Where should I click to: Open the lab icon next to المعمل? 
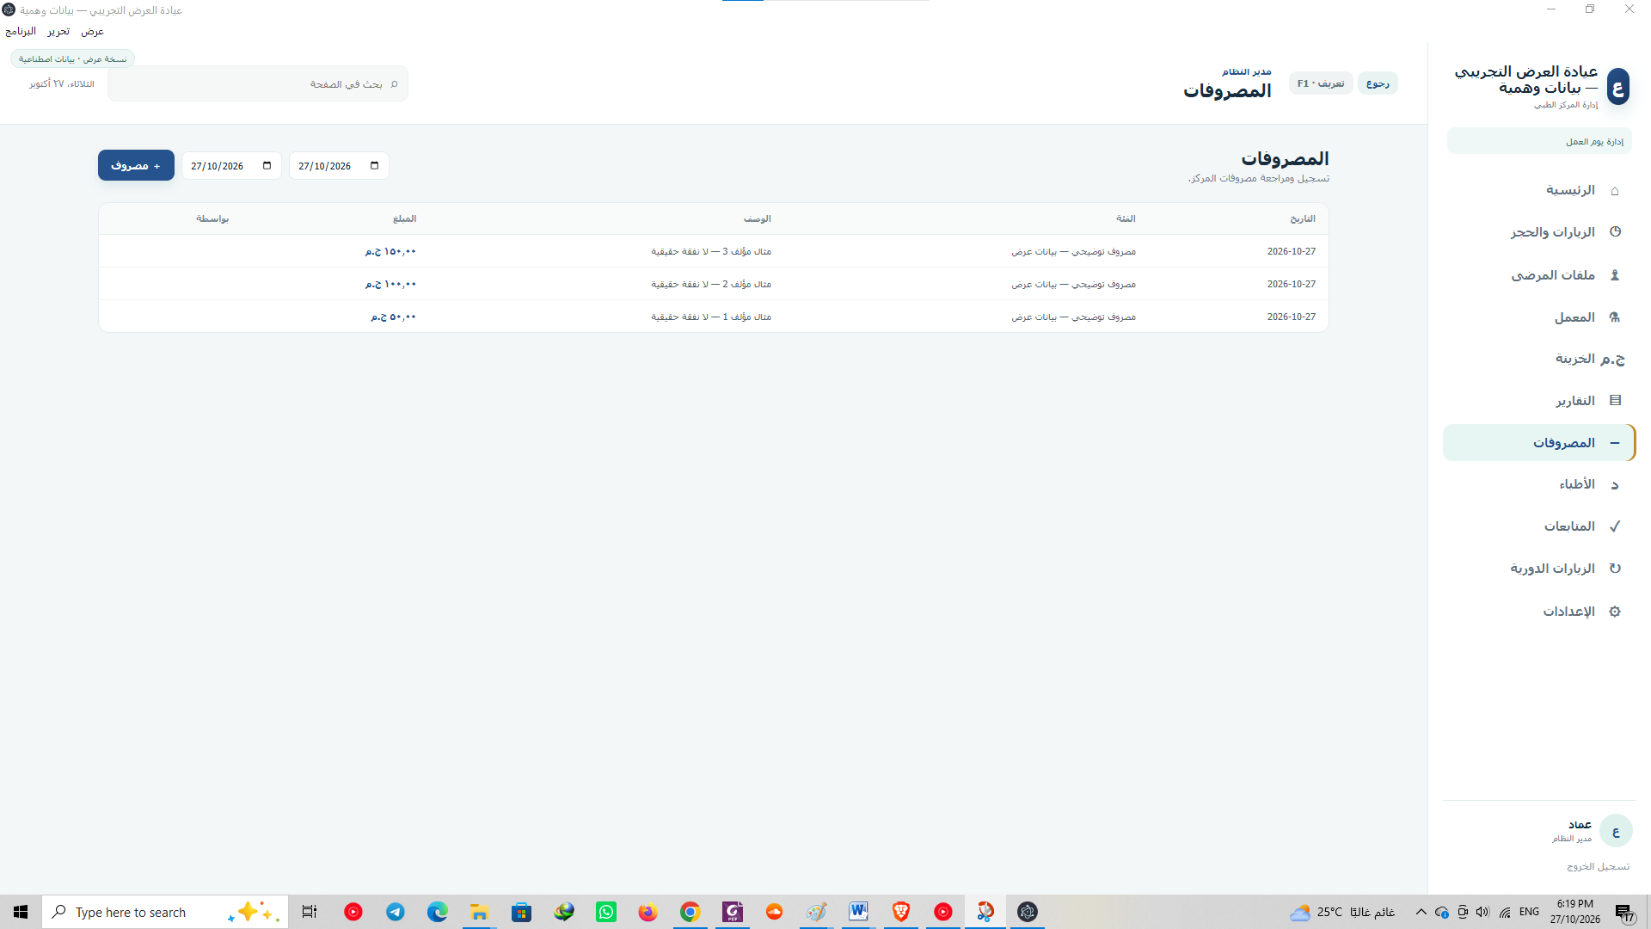click(x=1615, y=317)
